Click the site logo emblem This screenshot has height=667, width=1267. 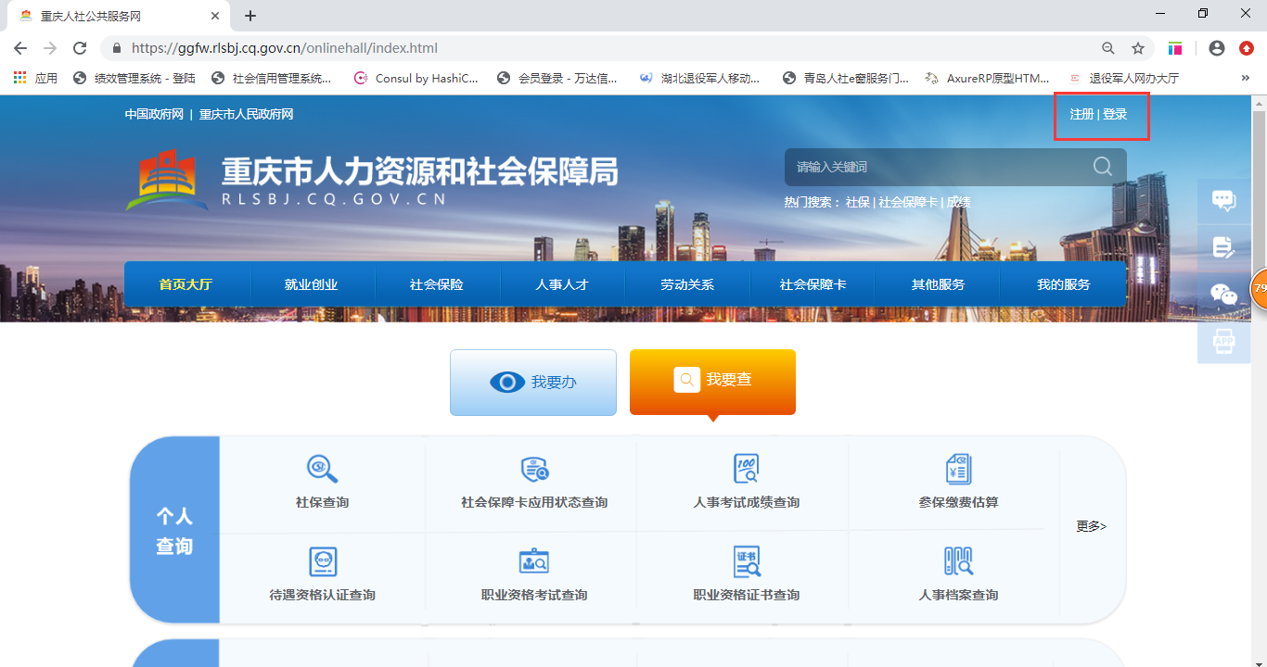tap(167, 180)
